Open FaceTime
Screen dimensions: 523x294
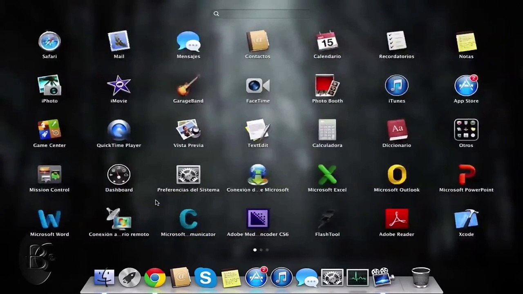pyautogui.click(x=258, y=86)
